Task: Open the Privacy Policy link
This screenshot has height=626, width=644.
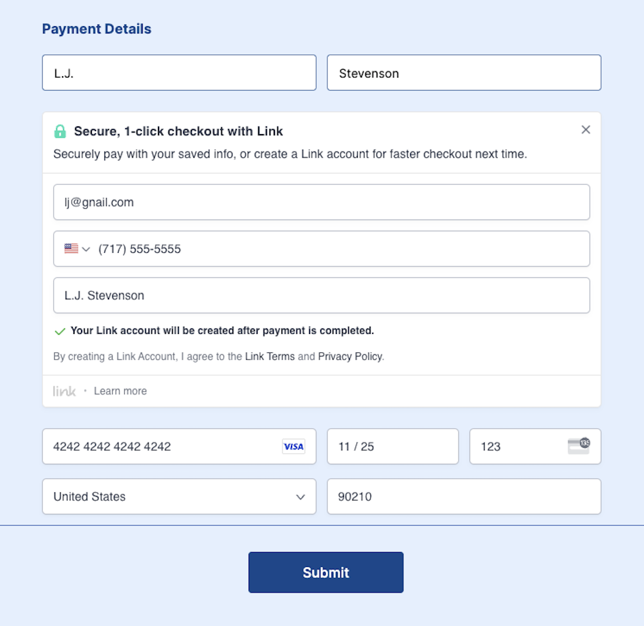Action: tap(350, 357)
